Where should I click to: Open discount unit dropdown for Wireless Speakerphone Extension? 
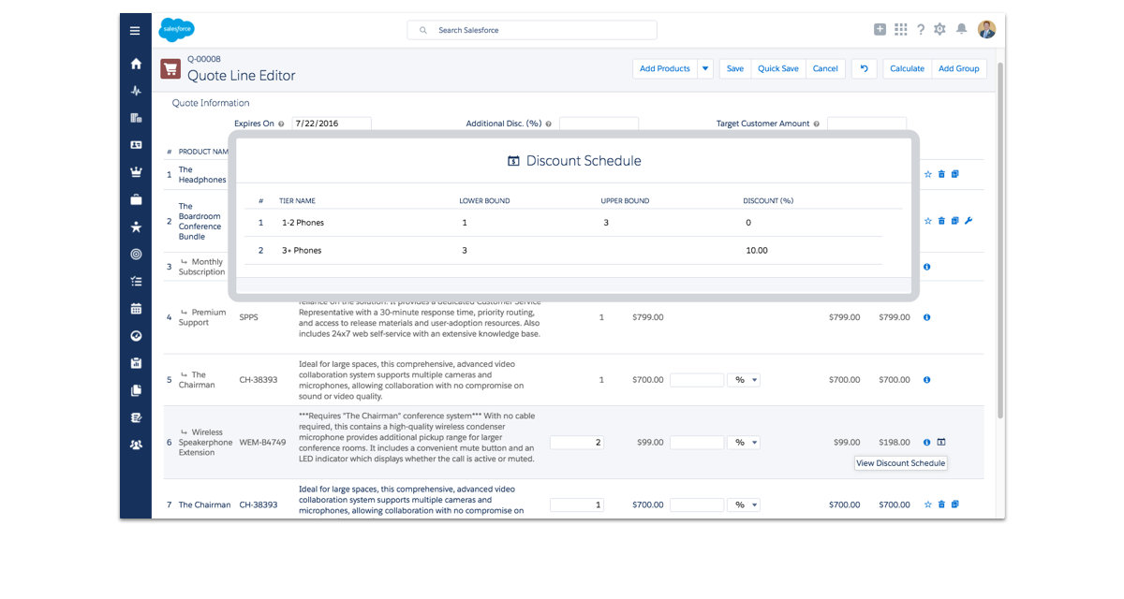(x=746, y=443)
